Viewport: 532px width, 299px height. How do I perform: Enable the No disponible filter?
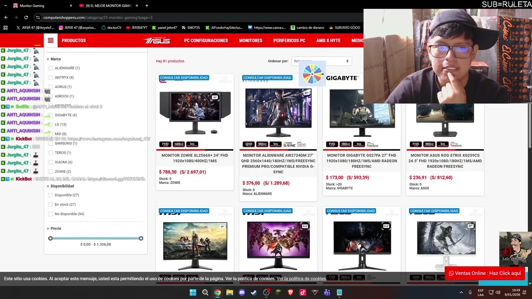click(x=50, y=214)
